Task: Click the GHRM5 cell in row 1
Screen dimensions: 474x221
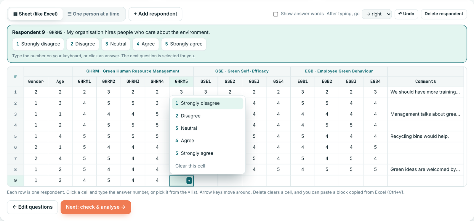Action: point(181,92)
